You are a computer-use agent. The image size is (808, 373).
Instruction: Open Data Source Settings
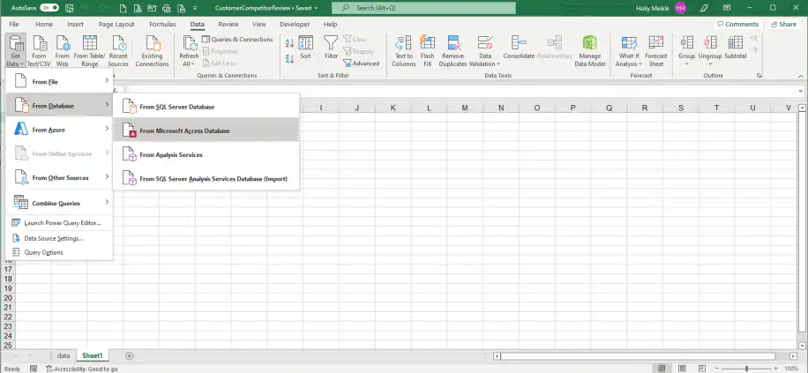pyautogui.click(x=59, y=239)
